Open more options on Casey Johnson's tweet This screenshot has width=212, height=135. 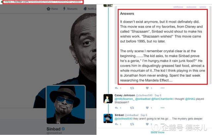162,108
